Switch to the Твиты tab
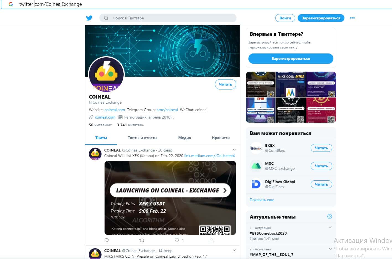The width and height of the screenshot is (392, 259). 101,138
